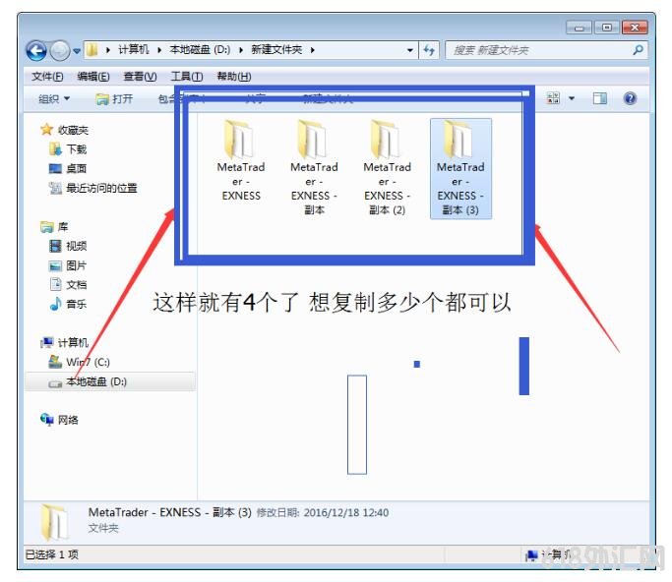Select the MetaTrader - EXNESS - 副本 folder
Image resolution: width=672 pixels, height=582 pixels.
pyautogui.click(x=314, y=168)
